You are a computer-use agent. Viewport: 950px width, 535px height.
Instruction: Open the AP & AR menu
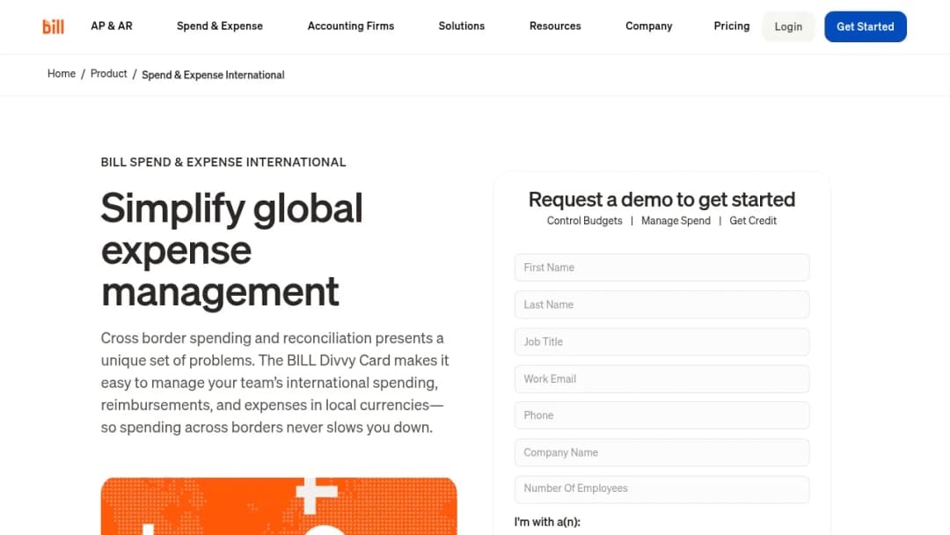[112, 26]
